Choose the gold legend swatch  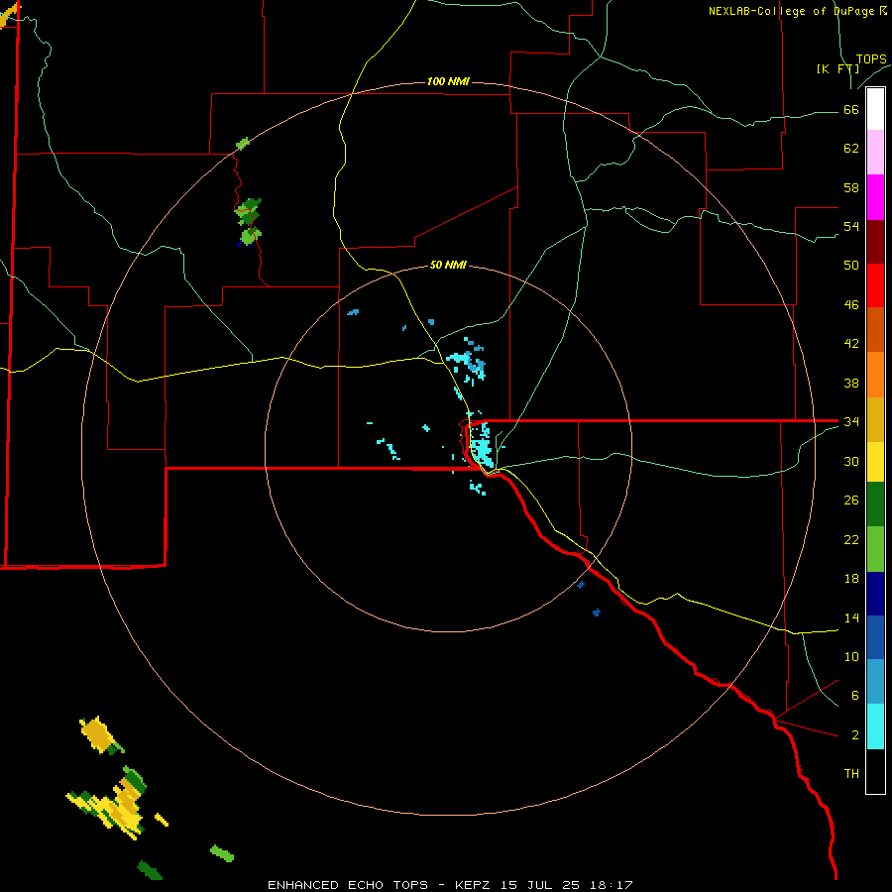875,419
